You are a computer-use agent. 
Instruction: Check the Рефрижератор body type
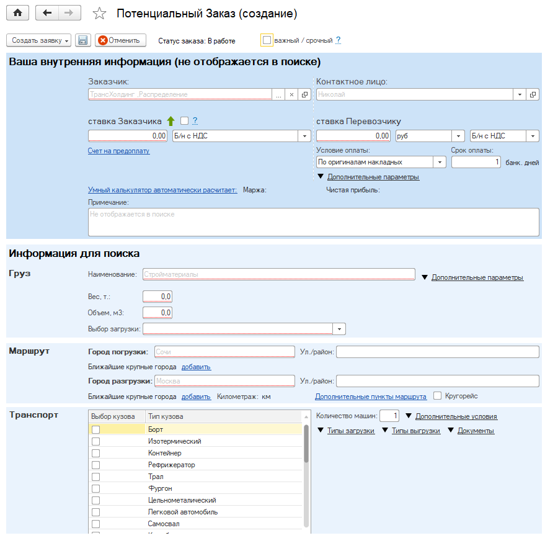point(95,465)
